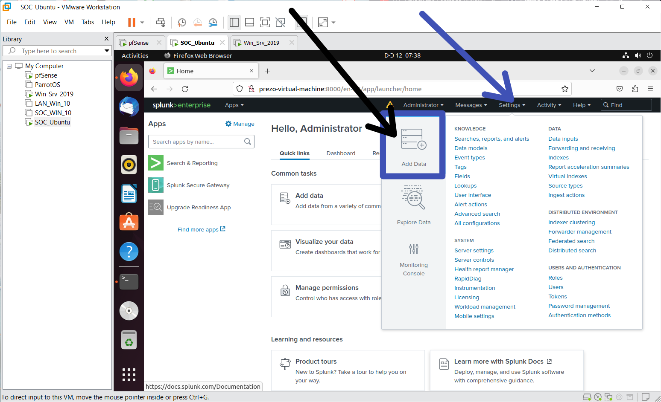661x402 pixels.
Task: Click the Splunk health warning icon
Action: [x=389, y=104]
